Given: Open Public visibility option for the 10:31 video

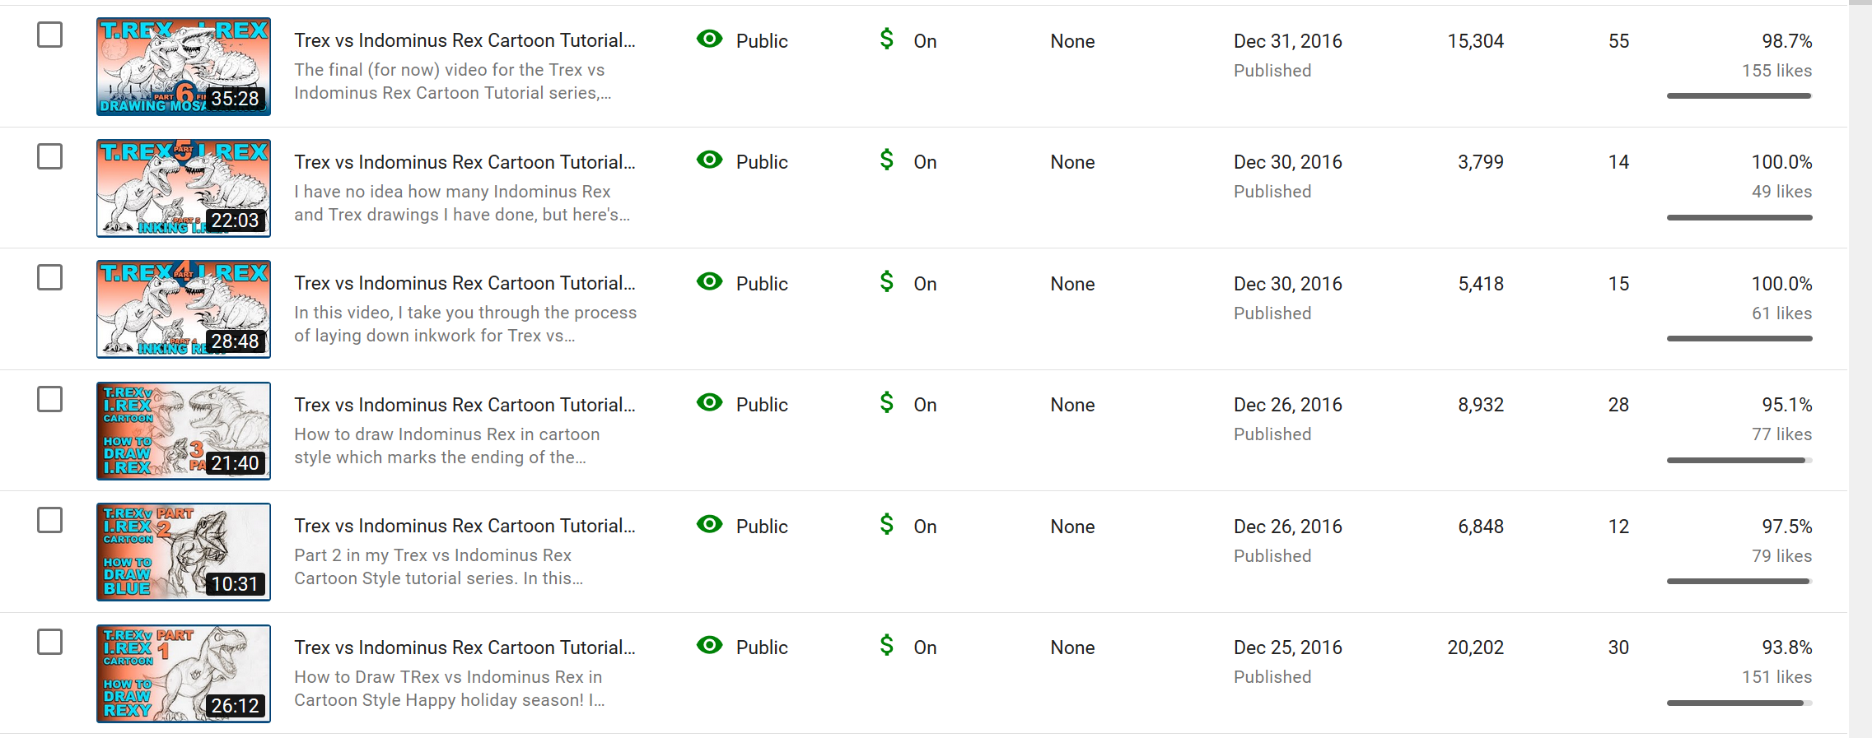Looking at the screenshot, I should [762, 527].
